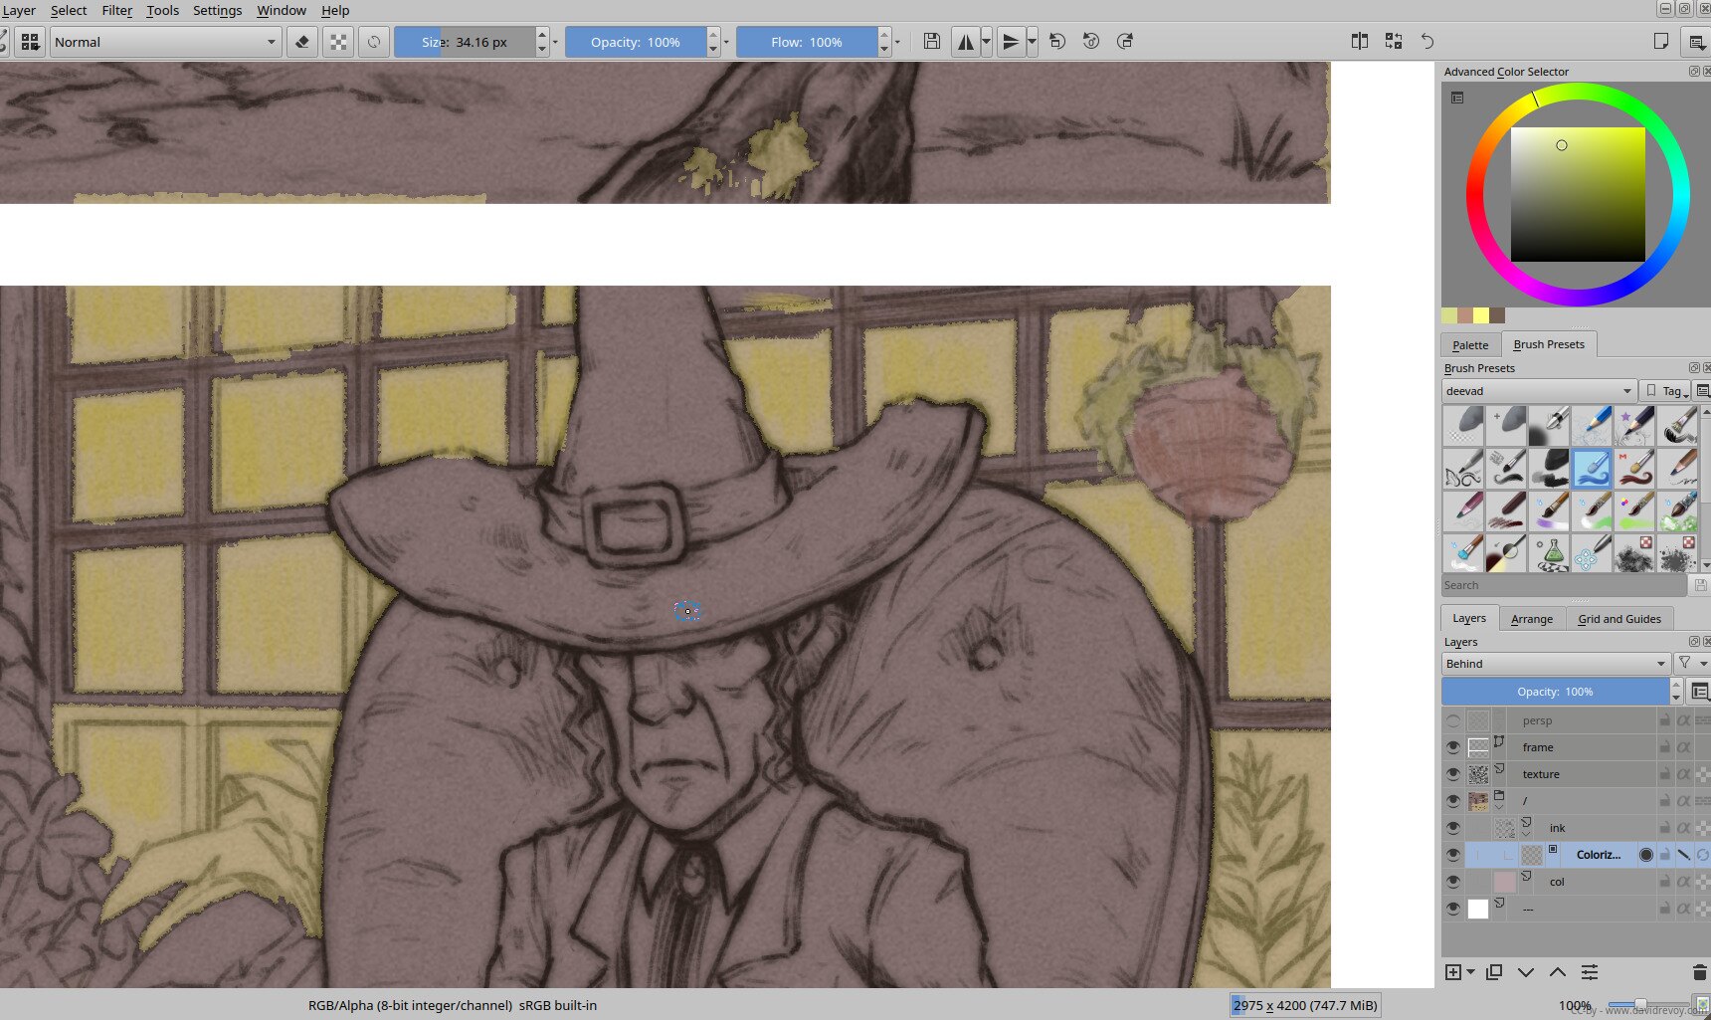Viewport: 1711px width, 1020px height.
Task: Duplicate the layer using the duplicate icon
Action: point(1493,972)
